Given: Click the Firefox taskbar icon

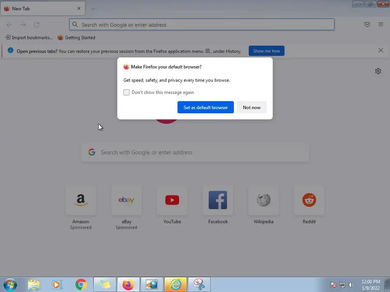Looking at the screenshot, I should 128,284.
